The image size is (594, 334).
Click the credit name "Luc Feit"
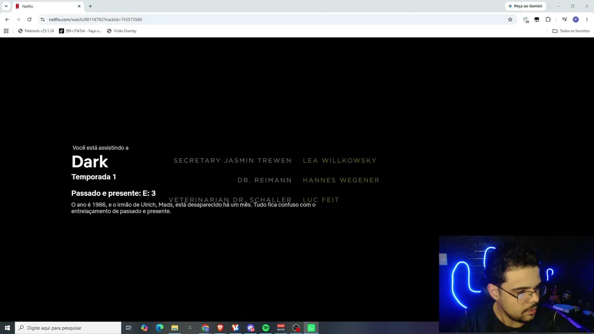pyautogui.click(x=321, y=200)
